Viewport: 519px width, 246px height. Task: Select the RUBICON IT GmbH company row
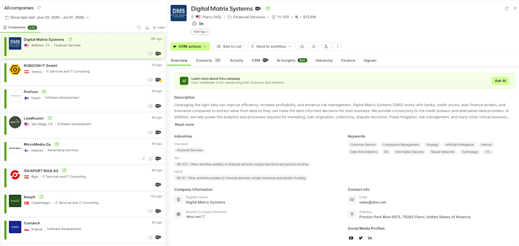[x=84, y=73]
